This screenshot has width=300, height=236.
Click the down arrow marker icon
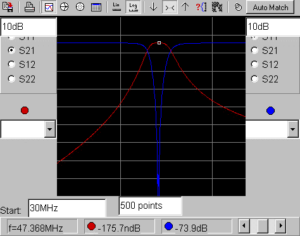[153, 7]
